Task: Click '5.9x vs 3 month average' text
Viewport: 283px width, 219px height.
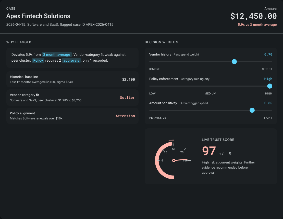Action: [x=257, y=24]
